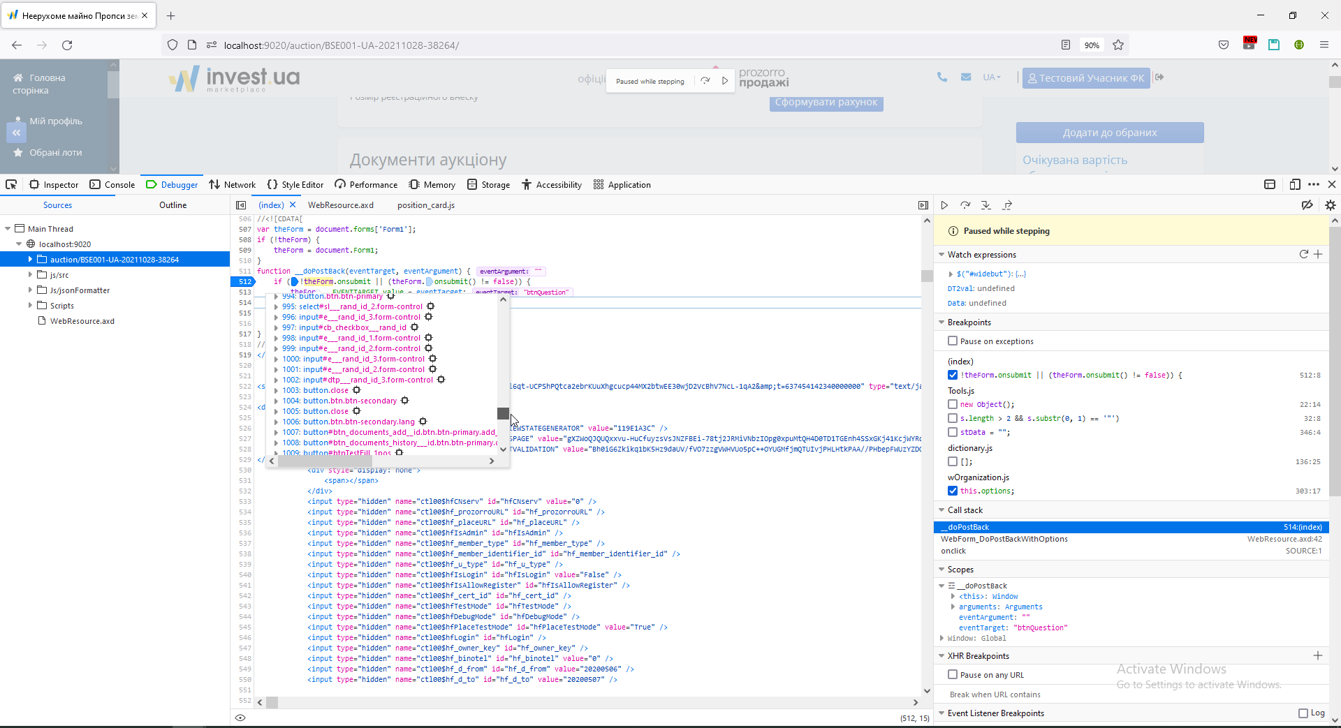Open debugger settings gear icon

point(1330,205)
